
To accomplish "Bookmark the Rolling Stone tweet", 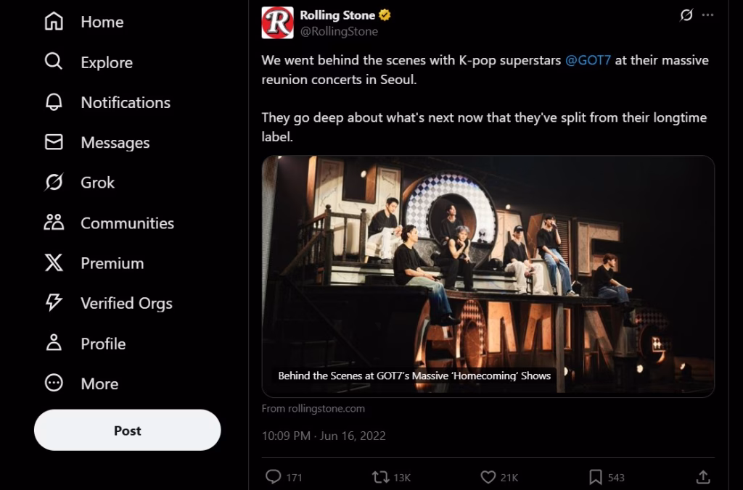I will tap(595, 477).
